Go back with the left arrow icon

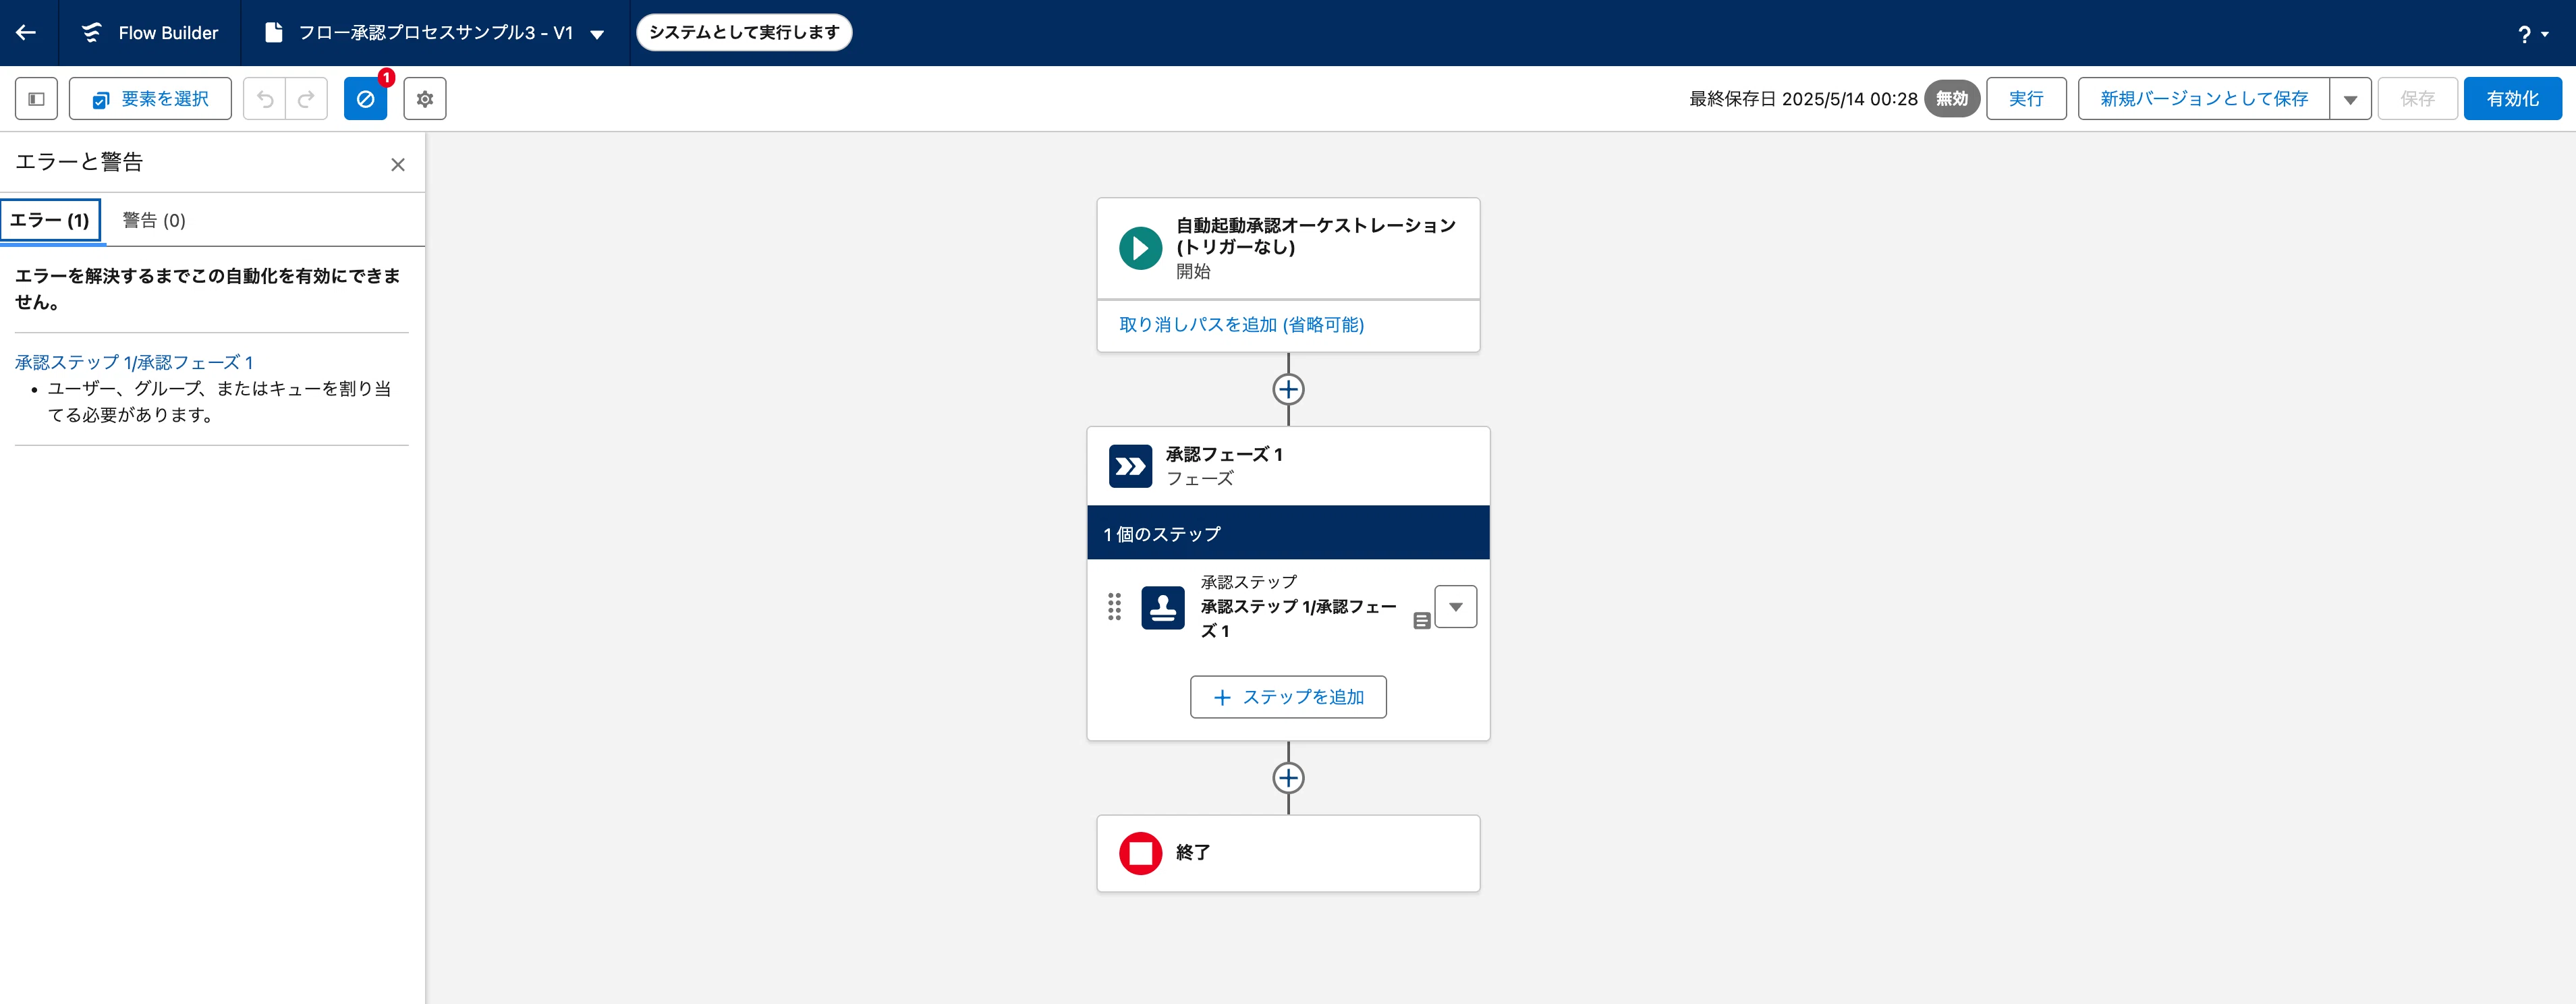[x=27, y=32]
